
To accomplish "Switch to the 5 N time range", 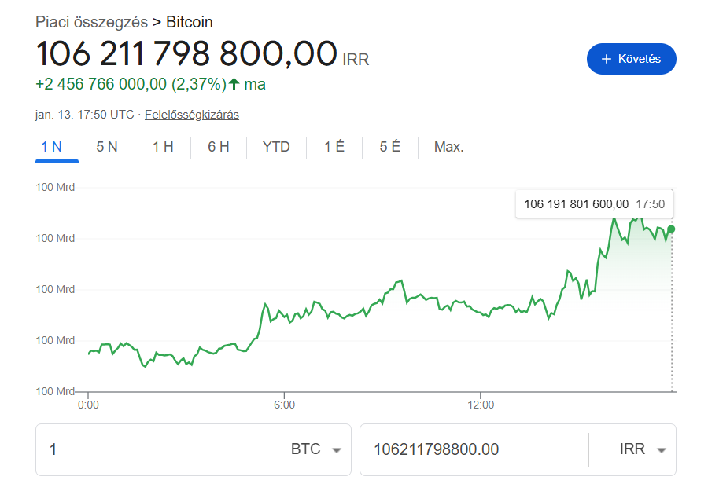I will click(x=107, y=147).
